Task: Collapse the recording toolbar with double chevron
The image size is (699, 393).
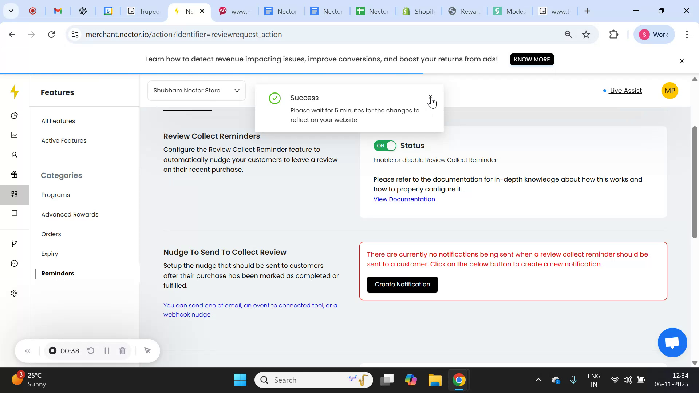Action: [27, 351]
